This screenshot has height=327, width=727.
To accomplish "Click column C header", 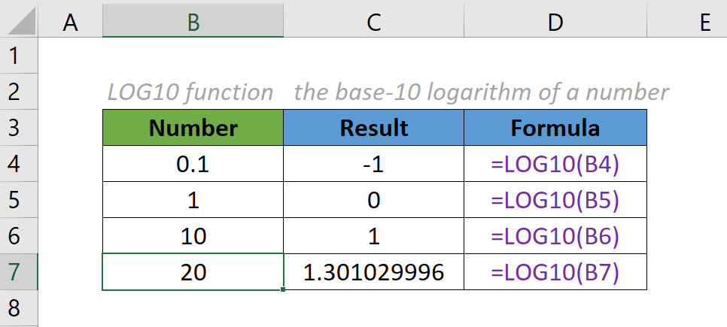I will pos(373,23).
